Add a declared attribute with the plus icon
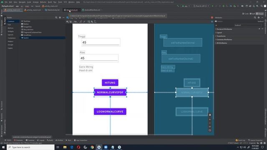This screenshot has height=150, width=267. (259, 29)
